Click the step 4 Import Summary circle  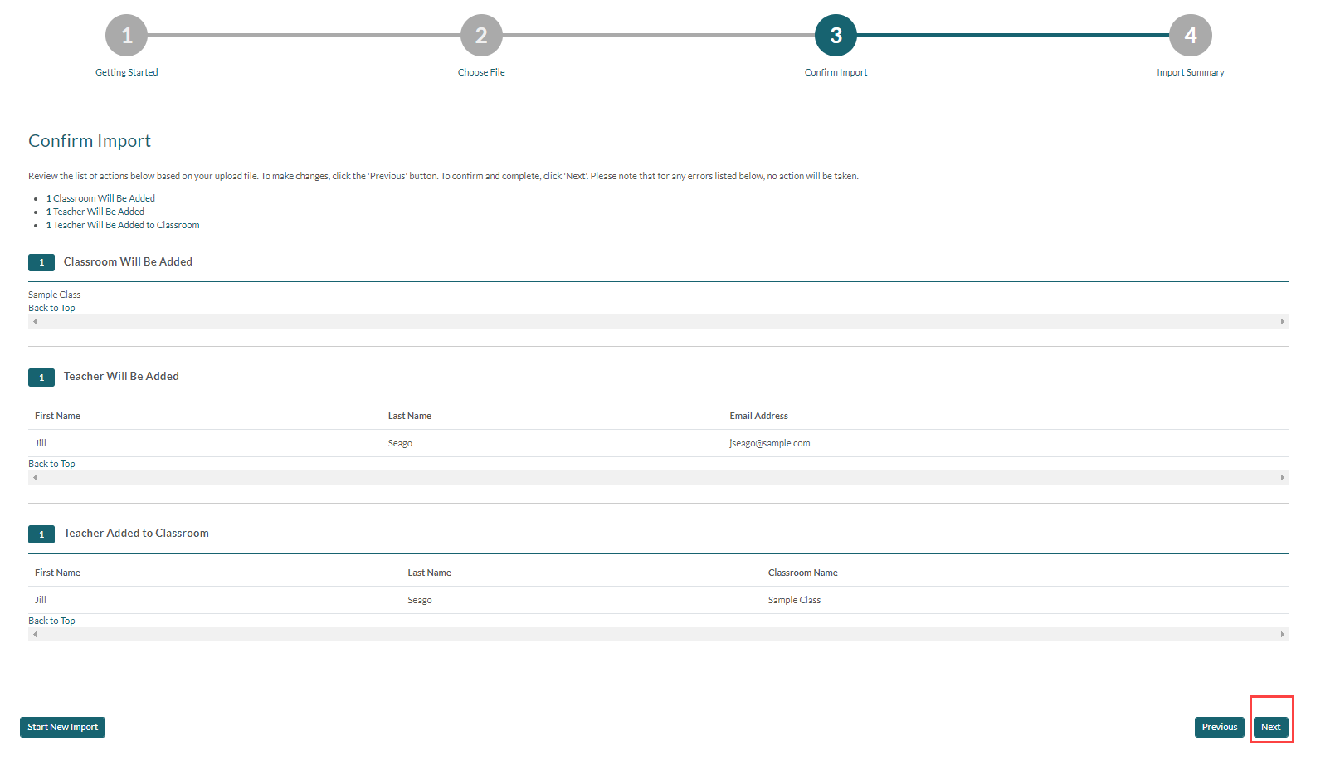point(1190,36)
